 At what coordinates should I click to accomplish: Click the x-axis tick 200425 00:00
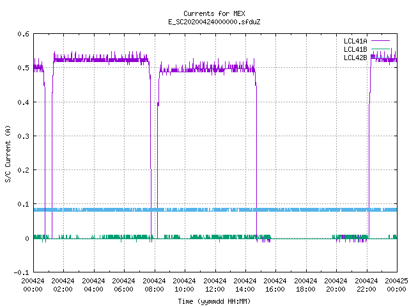point(396,285)
